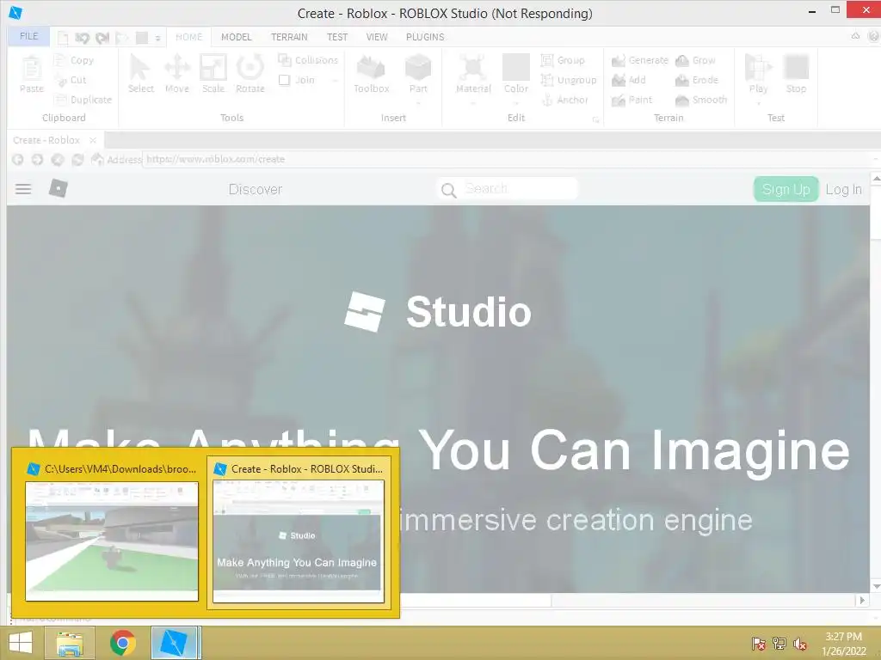Click the undo icon in quick access
The image size is (881, 660).
pos(82,38)
